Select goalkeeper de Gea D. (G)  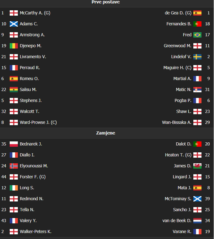click(178, 13)
